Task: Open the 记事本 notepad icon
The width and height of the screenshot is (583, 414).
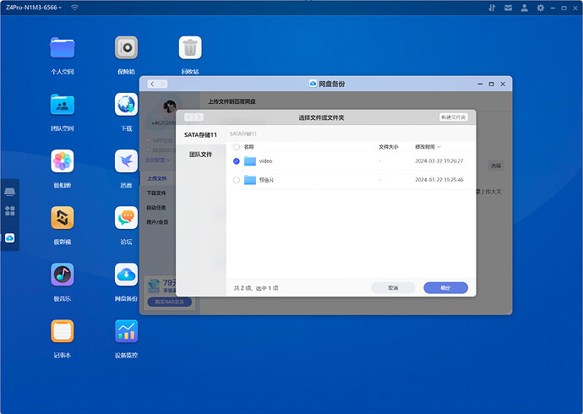Action: coord(63,331)
